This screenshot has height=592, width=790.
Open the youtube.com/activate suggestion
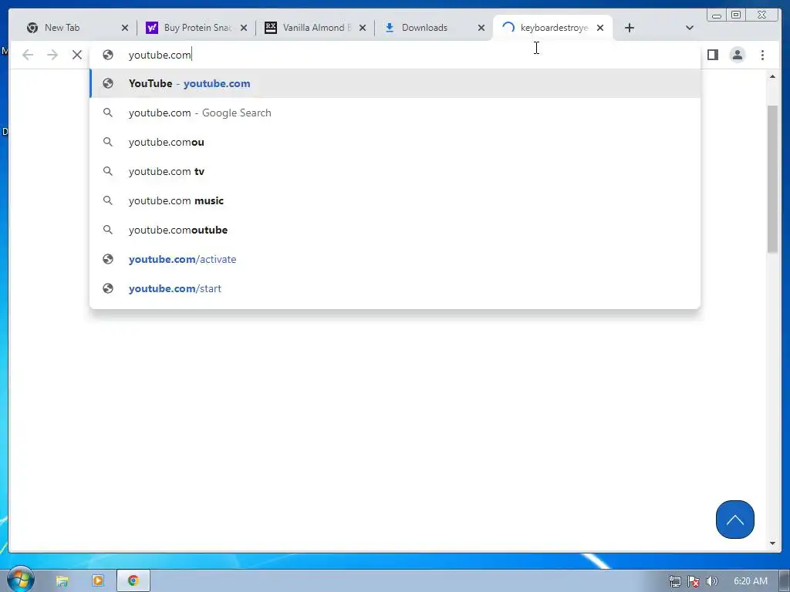395,259
